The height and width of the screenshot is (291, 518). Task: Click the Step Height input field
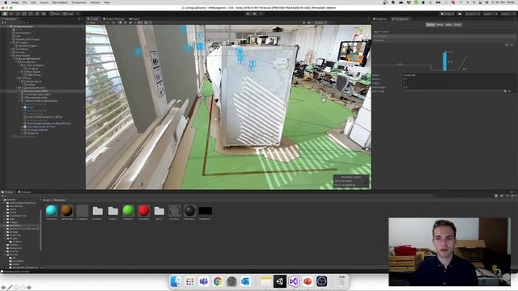[459, 87]
